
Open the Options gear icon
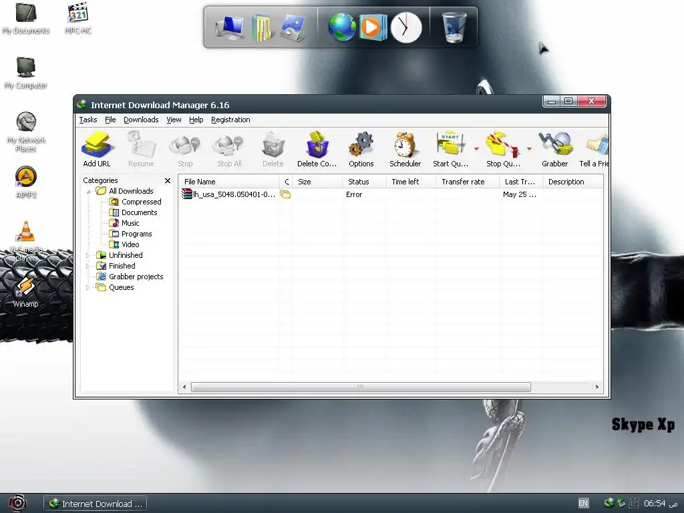click(361, 150)
